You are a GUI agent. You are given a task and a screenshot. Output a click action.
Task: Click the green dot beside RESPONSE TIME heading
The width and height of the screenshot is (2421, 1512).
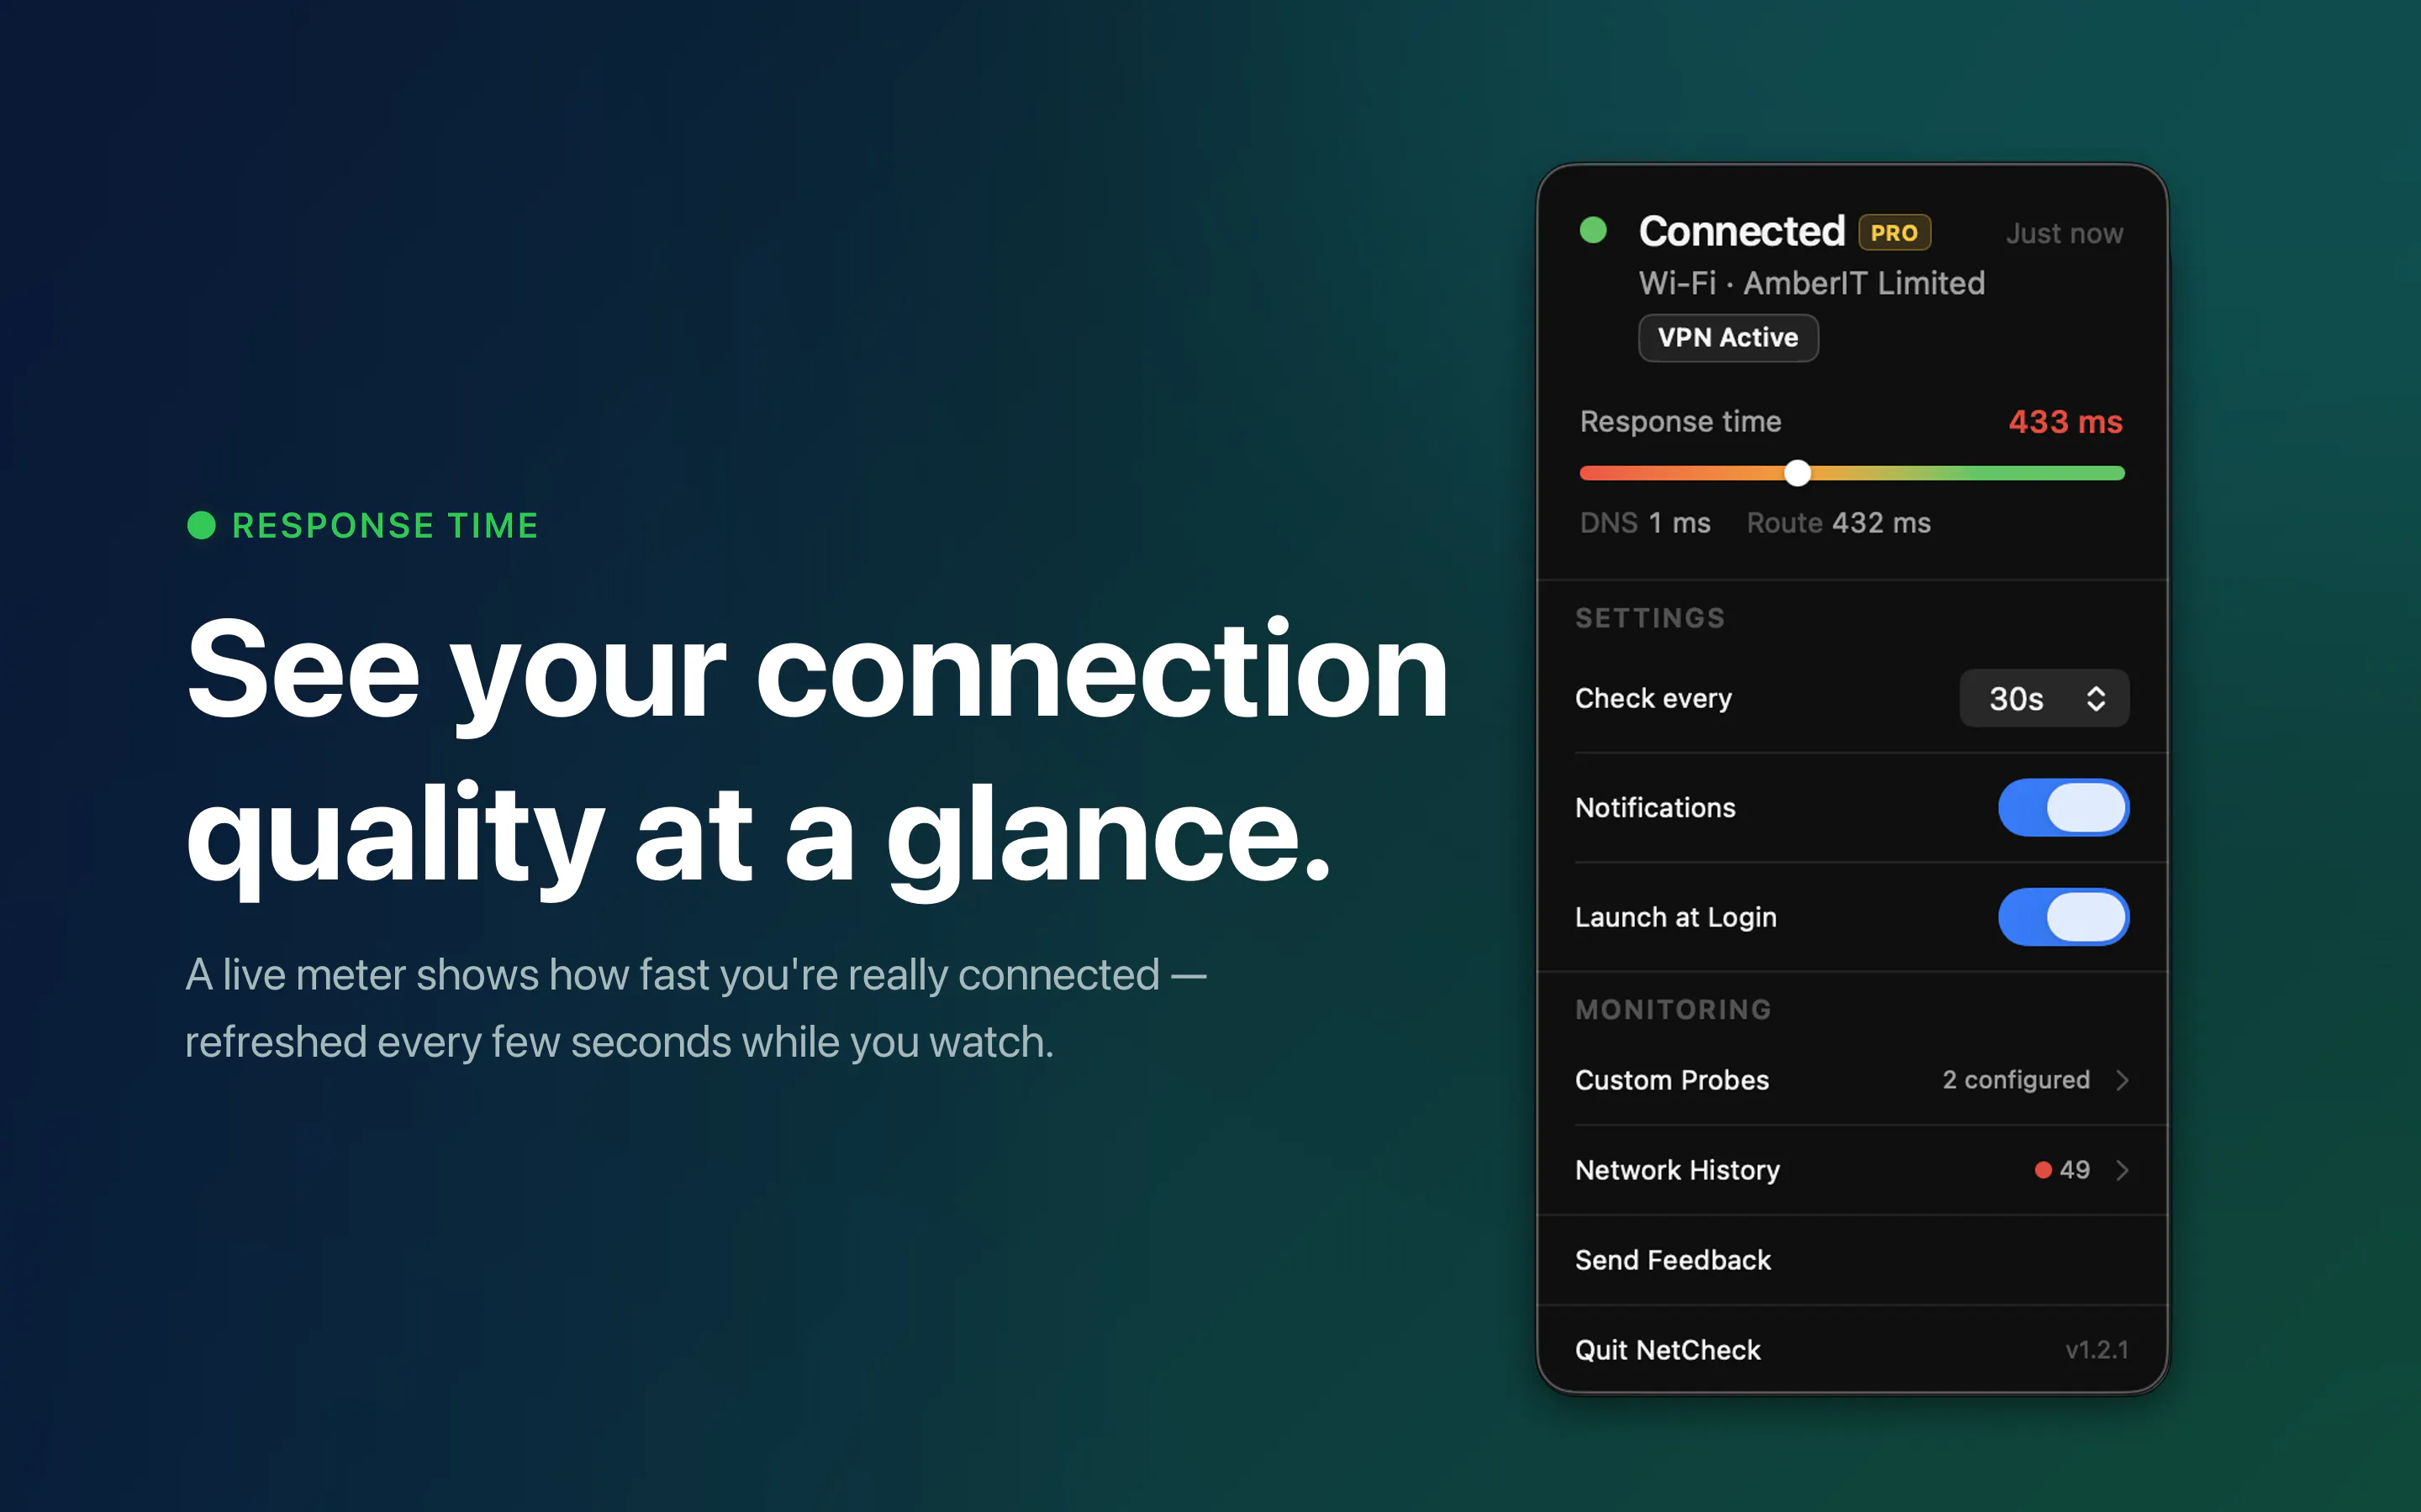201,525
